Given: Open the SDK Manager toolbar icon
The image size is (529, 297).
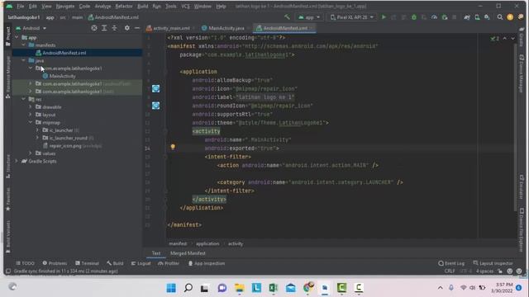Looking at the screenshot, I should (x=487, y=17).
